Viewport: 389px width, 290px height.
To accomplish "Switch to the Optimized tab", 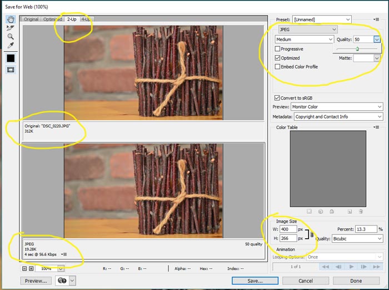I will tap(53, 19).
